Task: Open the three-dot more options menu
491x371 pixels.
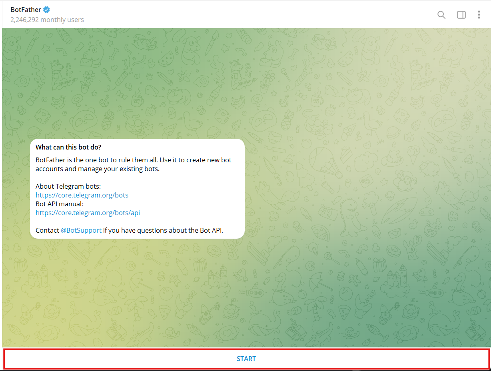Action: point(479,15)
